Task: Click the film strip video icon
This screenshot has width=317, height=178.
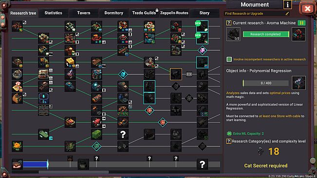Action: (189, 74)
